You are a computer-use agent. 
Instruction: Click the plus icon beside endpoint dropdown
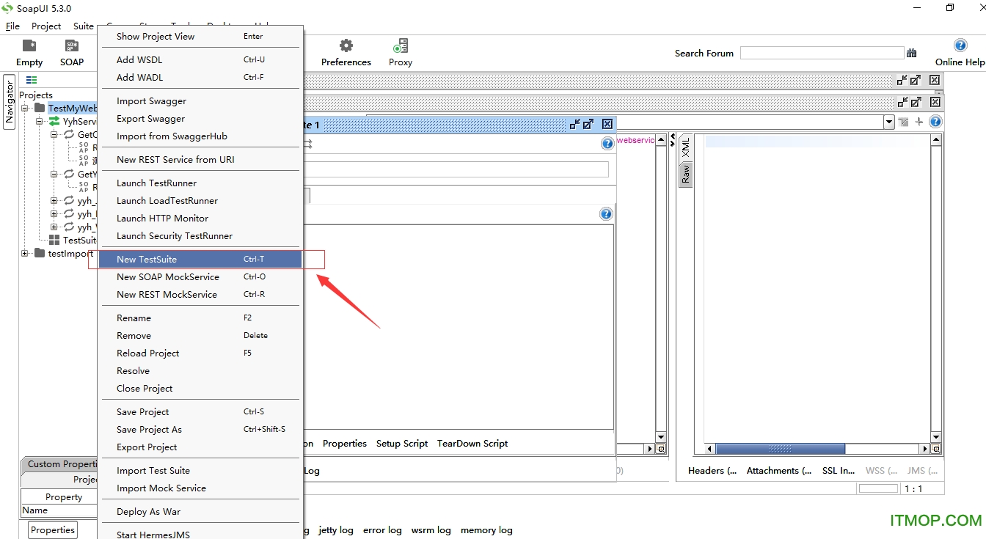coord(919,122)
